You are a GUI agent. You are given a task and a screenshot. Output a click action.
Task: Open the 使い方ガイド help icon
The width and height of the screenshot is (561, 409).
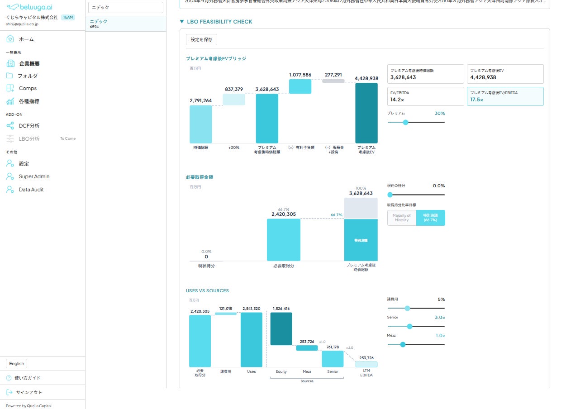pyautogui.click(x=9, y=378)
